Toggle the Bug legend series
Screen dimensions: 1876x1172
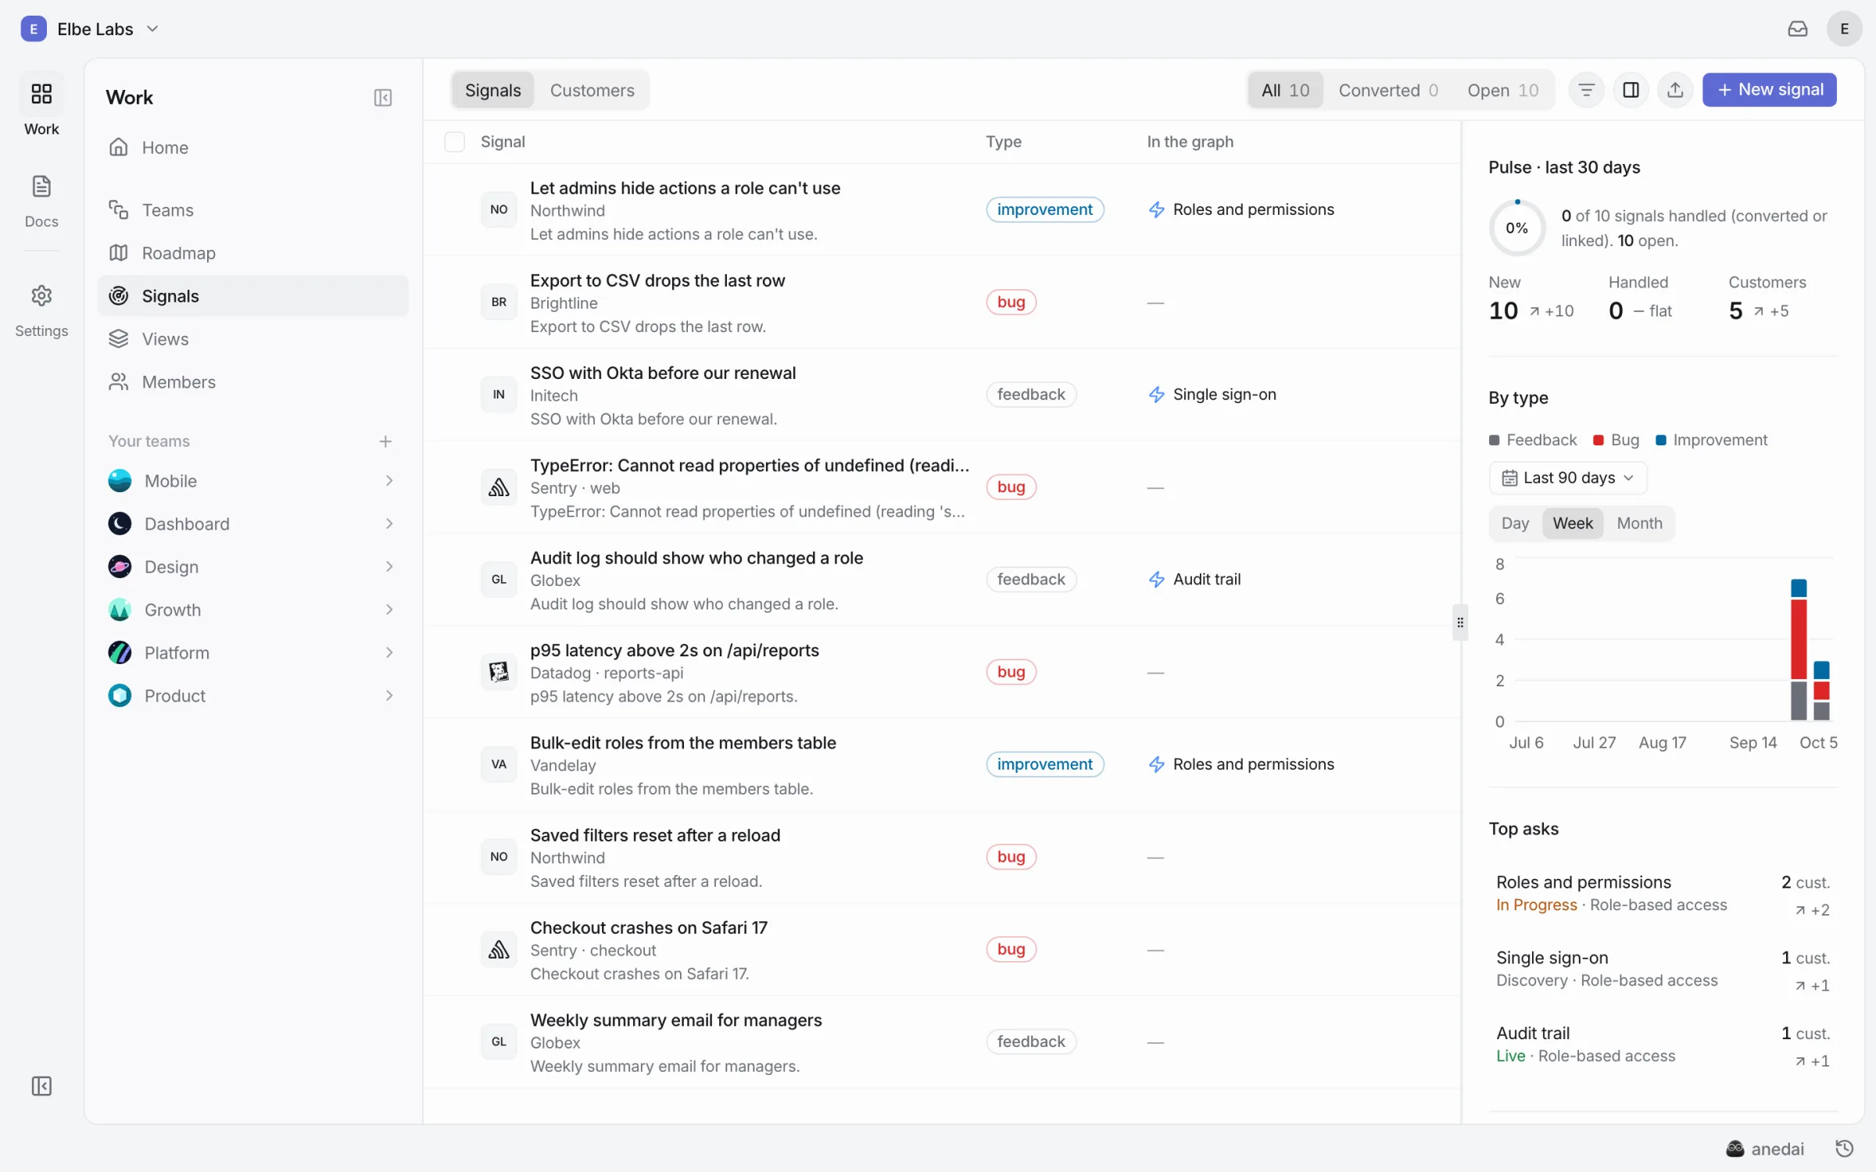coord(1616,440)
